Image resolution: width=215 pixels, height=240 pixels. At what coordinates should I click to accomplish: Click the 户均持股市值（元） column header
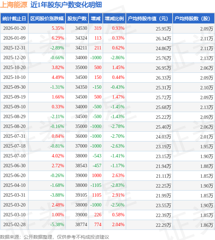coord(149,19)
